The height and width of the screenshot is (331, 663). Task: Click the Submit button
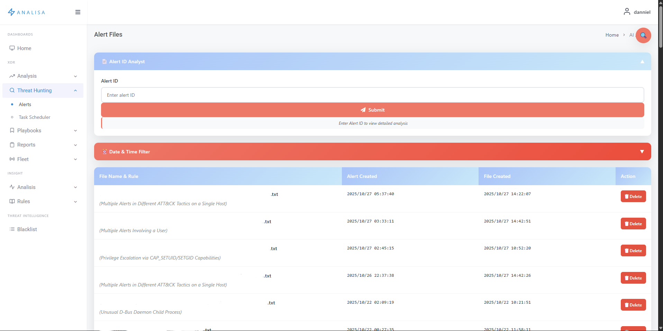click(373, 110)
